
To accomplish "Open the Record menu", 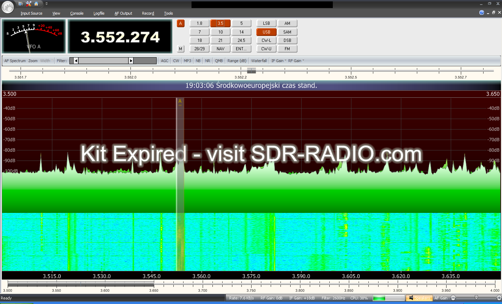I will tap(148, 13).
